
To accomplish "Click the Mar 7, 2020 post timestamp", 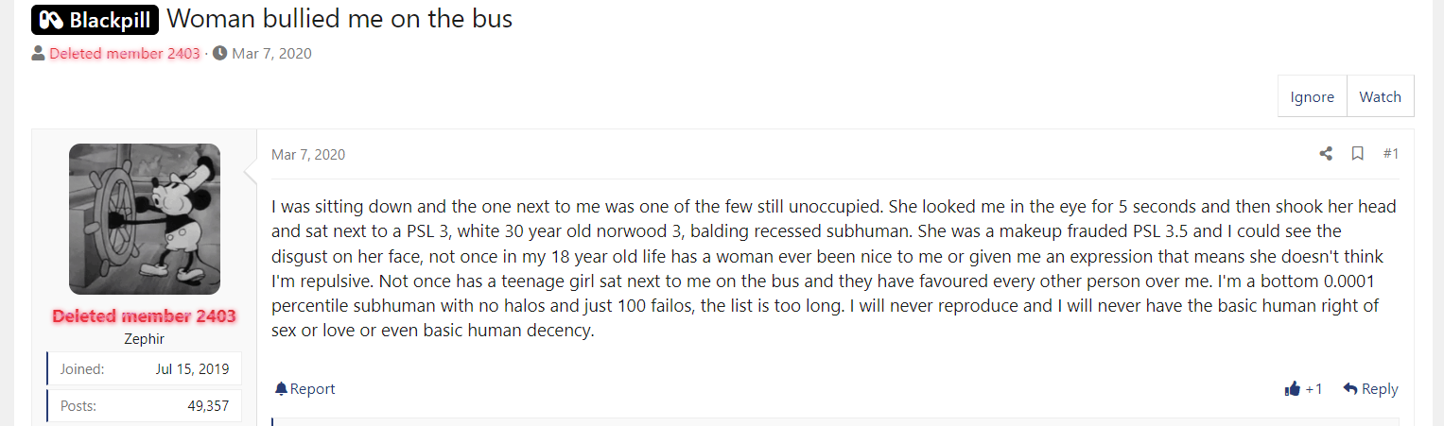I will pyautogui.click(x=308, y=155).
